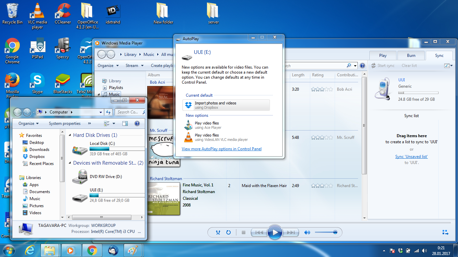Skip to previous track in Media Player
This screenshot has width=458, height=257.
[259, 232]
